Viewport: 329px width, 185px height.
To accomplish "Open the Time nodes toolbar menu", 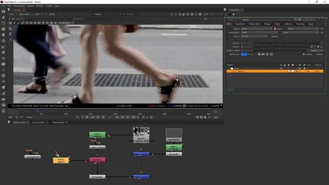I will tap(4, 23).
